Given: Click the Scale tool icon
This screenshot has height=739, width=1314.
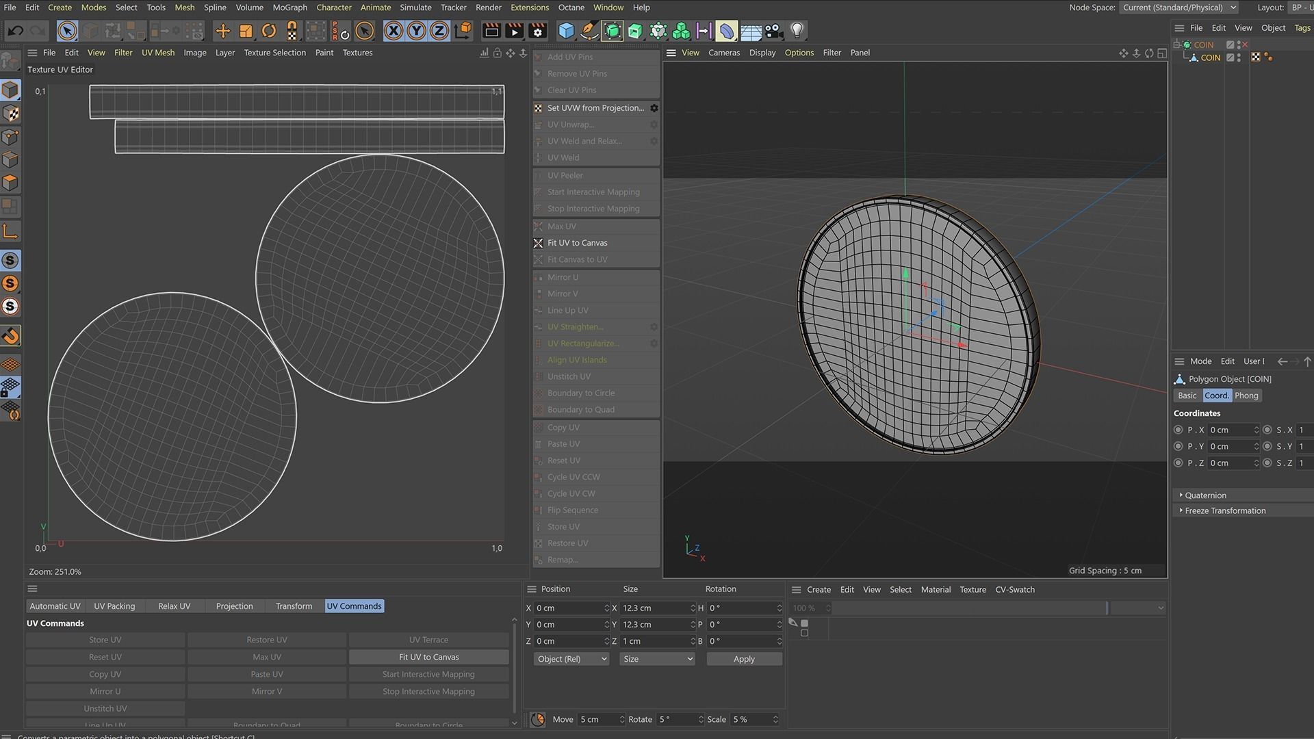Looking at the screenshot, I should [246, 31].
